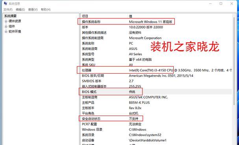Expand the 组件 tree node
This screenshot has width=239, height=145.
click(6, 27)
